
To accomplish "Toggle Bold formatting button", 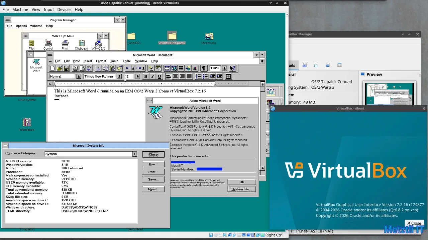I will pyautogui.click(x=145, y=76).
